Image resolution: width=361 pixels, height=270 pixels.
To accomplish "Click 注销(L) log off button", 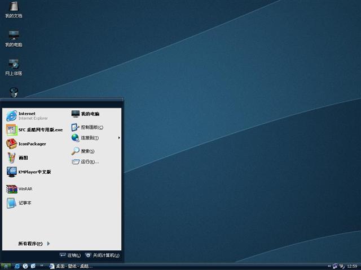I will click(x=71, y=255).
